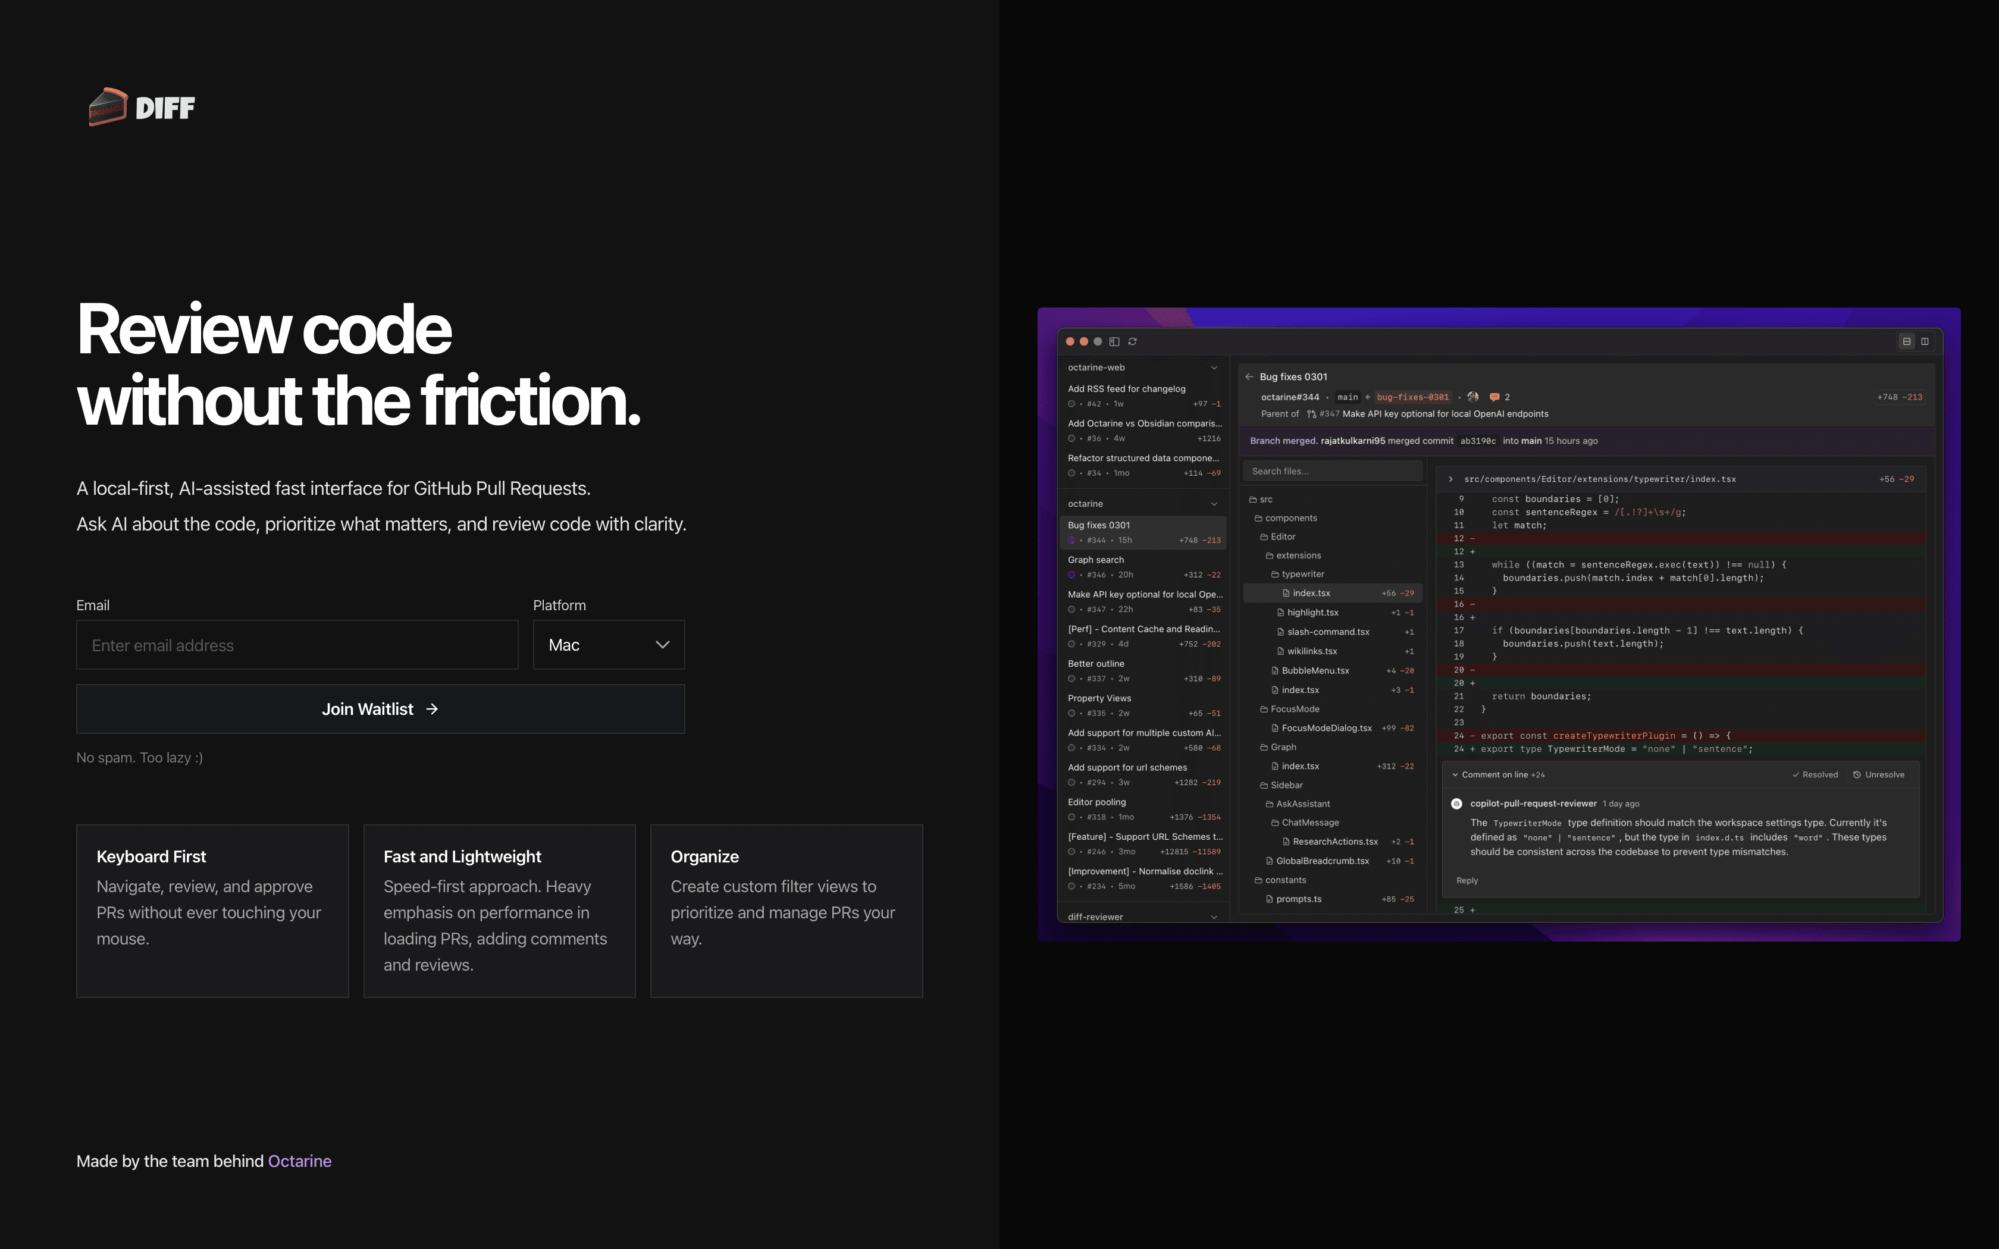Click the author avatar in the PR header

(x=1473, y=397)
